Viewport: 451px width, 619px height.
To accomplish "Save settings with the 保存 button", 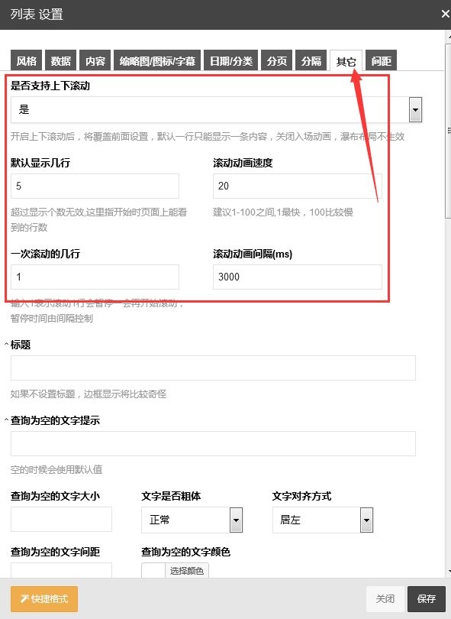I will coord(426,599).
